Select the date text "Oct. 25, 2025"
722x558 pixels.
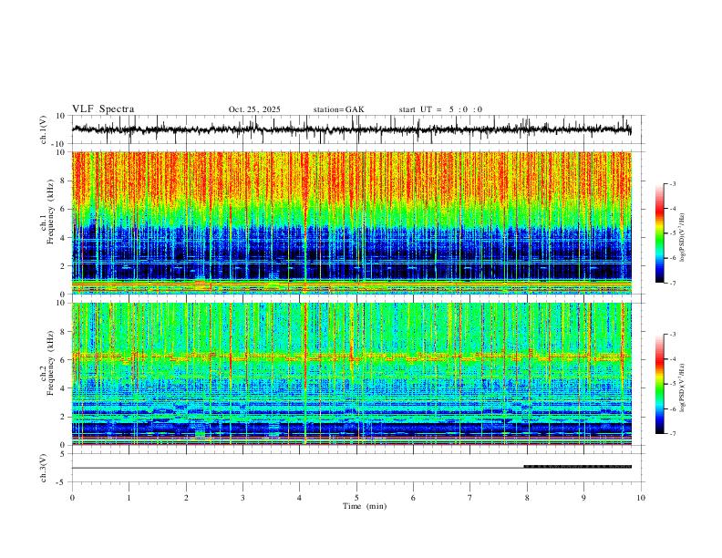click(x=254, y=109)
